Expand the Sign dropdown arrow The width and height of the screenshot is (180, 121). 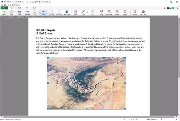click(88, 12)
